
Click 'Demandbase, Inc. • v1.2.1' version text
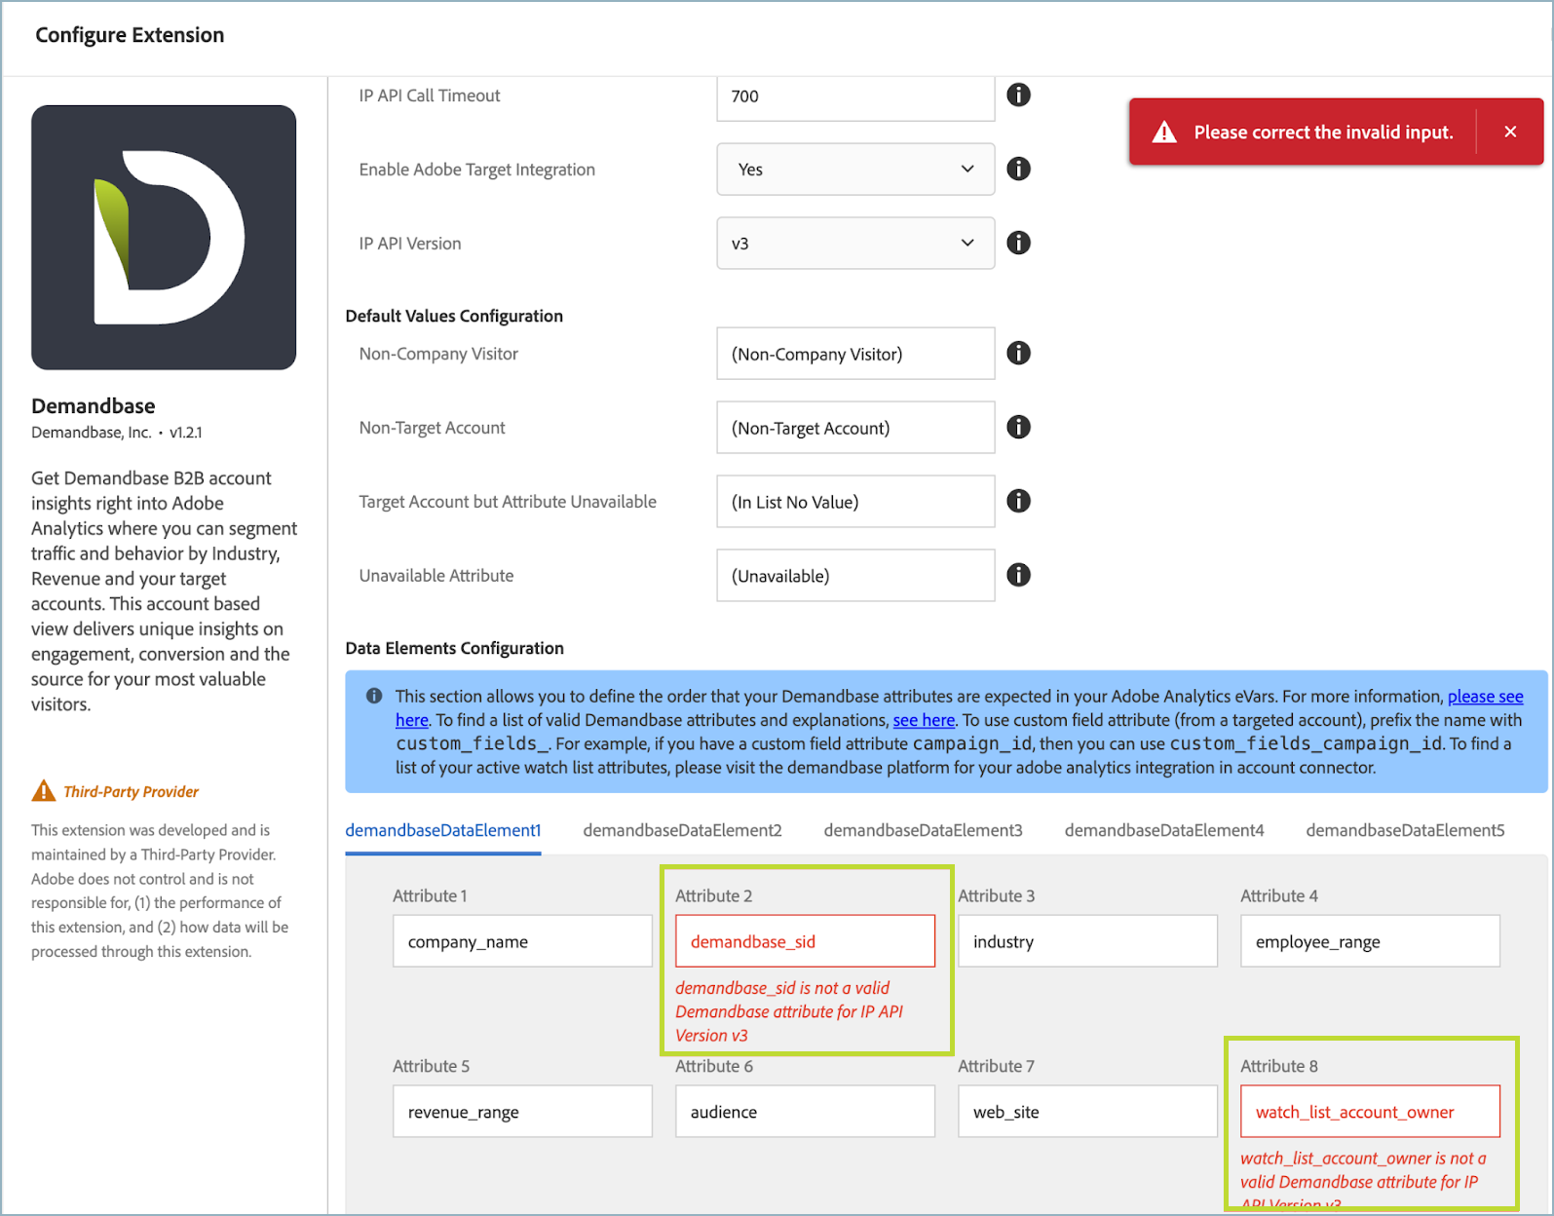(x=117, y=433)
